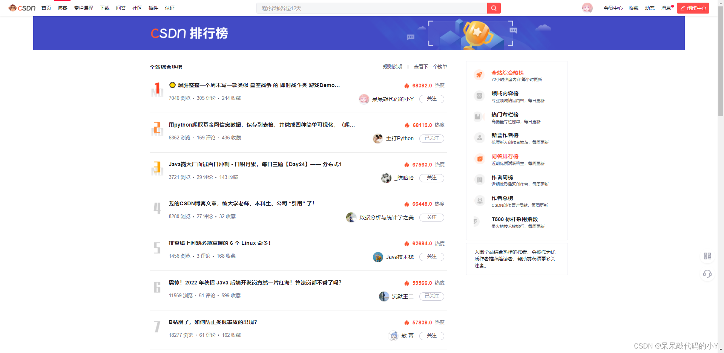
Task: Open 社区 in the top navigation
Action: click(x=137, y=8)
